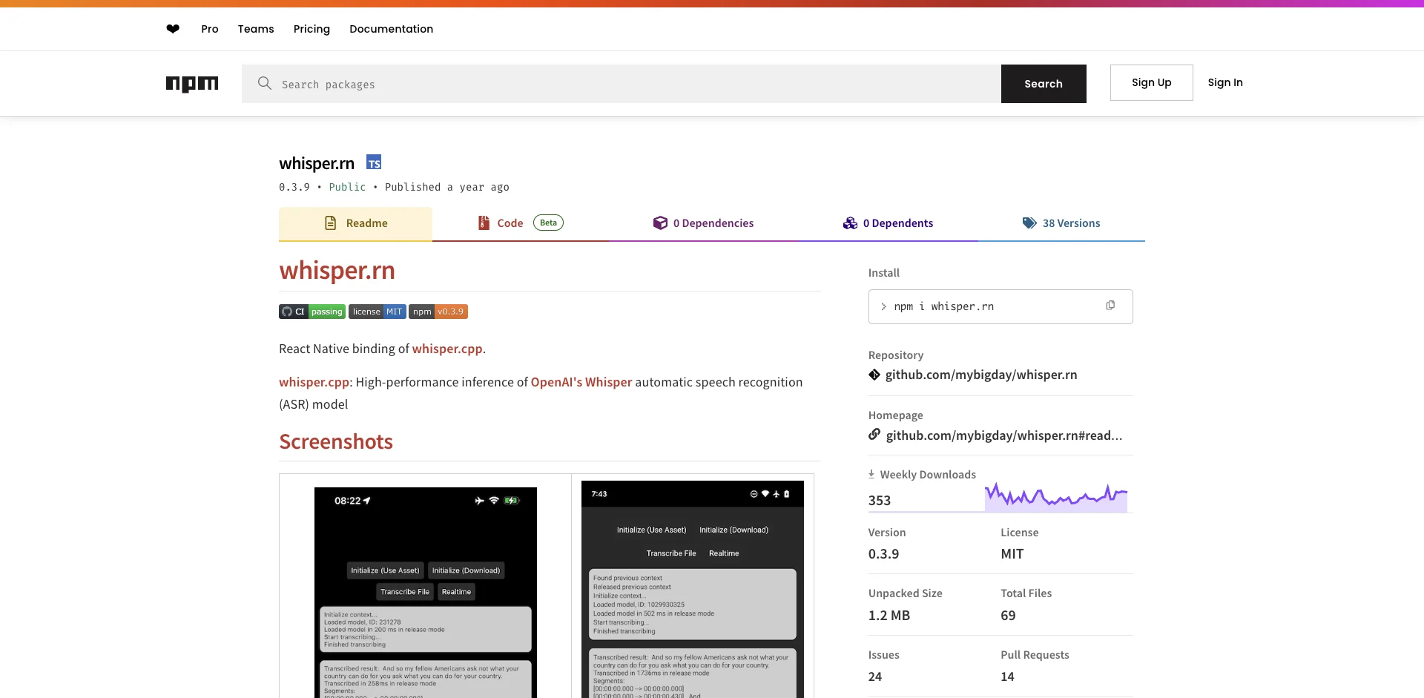This screenshot has height=698, width=1424.
Task: Open the Android screenshot thumbnail
Action: 693,589
